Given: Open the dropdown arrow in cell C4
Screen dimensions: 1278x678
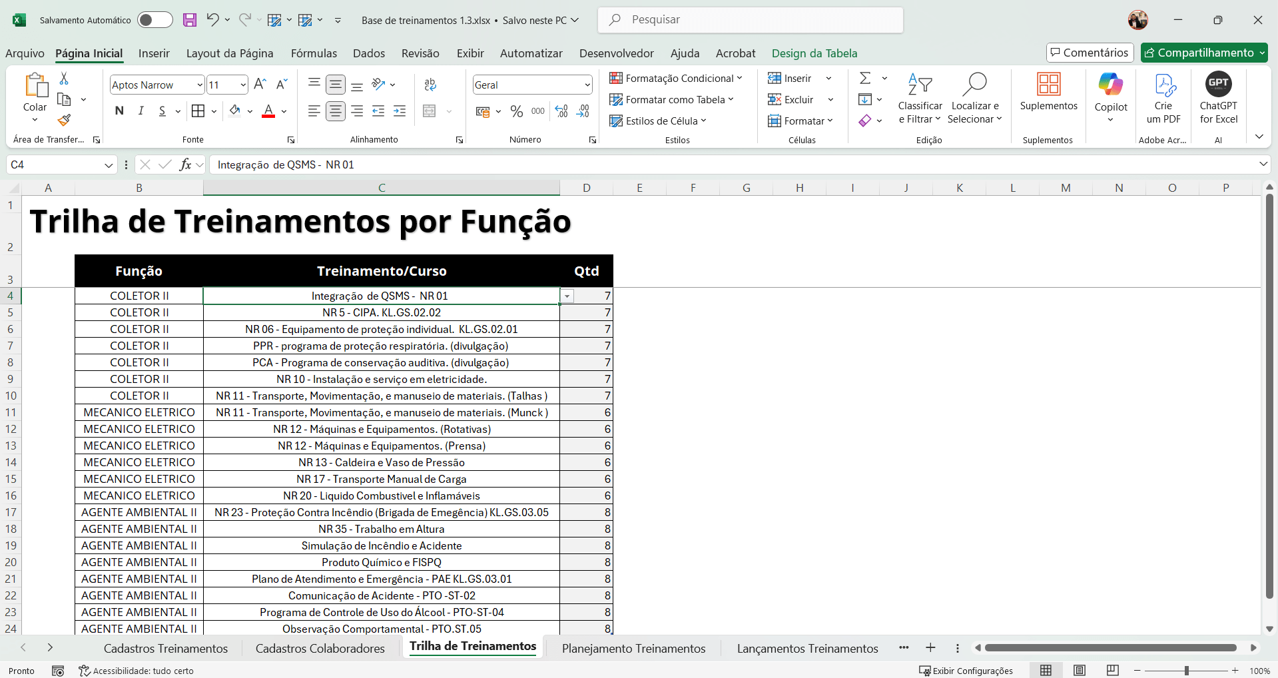Looking at the screenshot, I should 567,296.
